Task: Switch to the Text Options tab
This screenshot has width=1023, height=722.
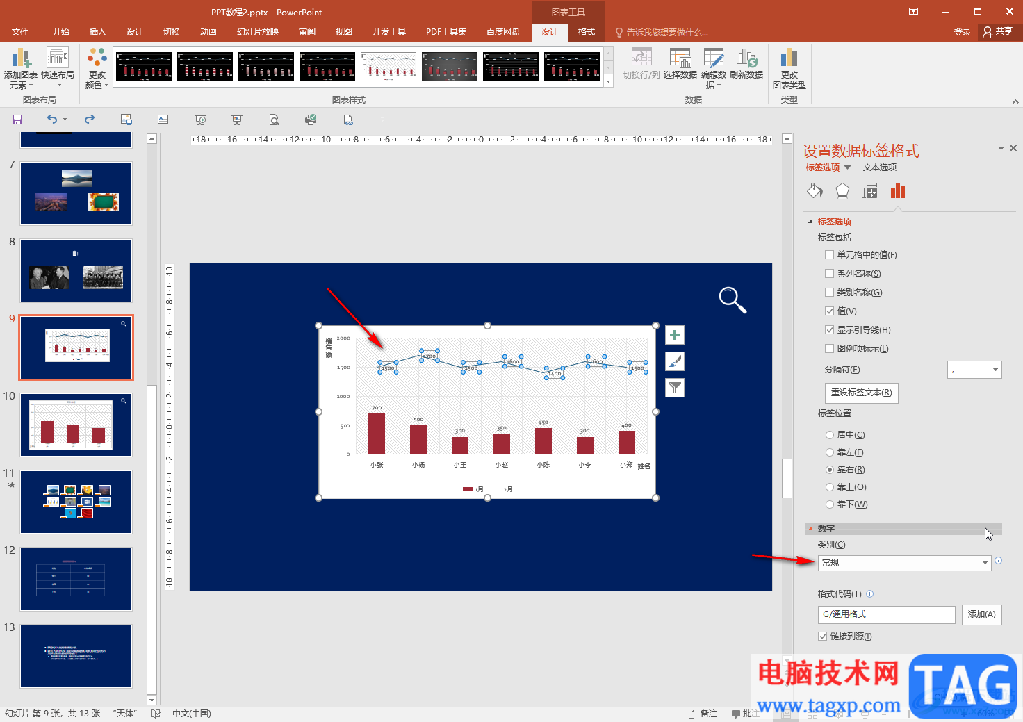Action: pos(879,167)
